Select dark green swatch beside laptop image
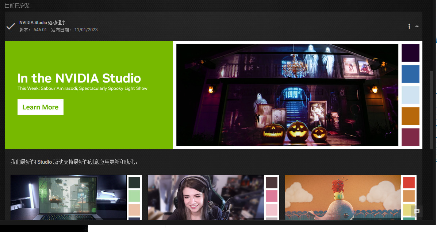The image size is (437, 232). pyautogui.click(x=134, y=183)
